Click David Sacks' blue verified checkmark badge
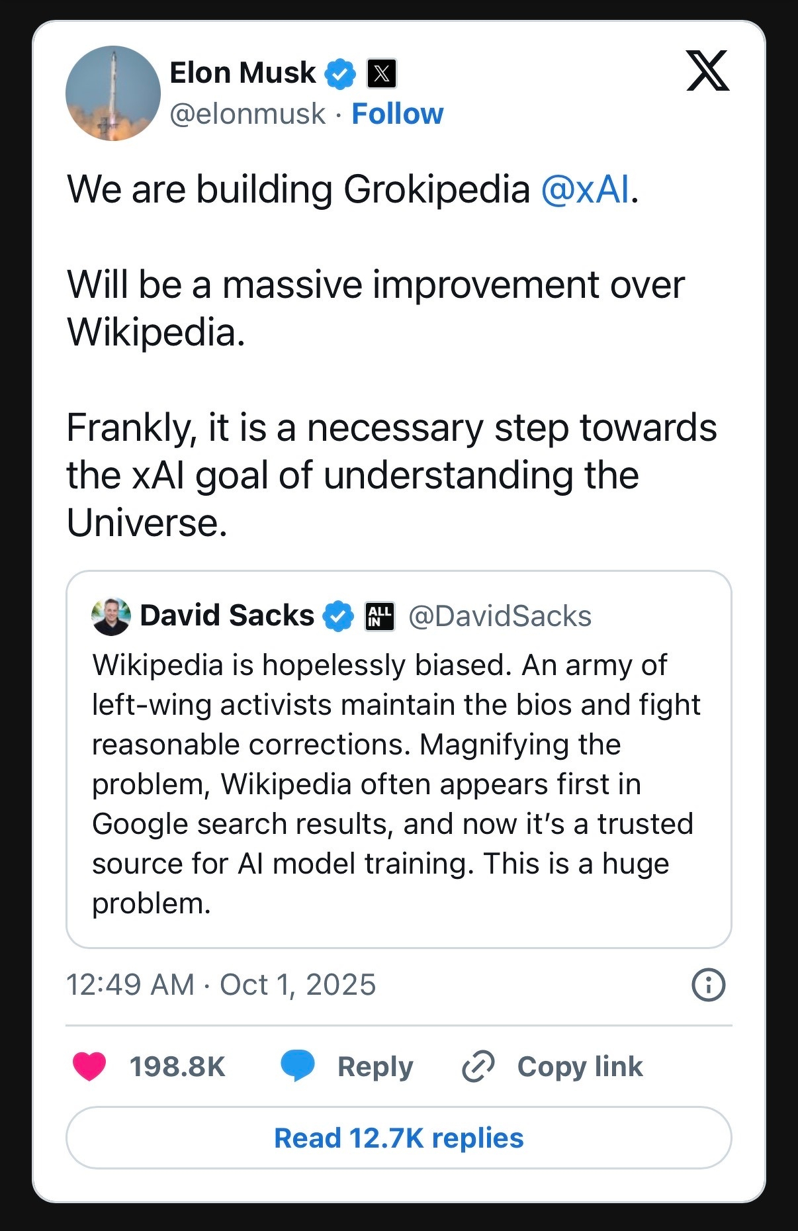 pyautogui.click(x=337, y=616)
